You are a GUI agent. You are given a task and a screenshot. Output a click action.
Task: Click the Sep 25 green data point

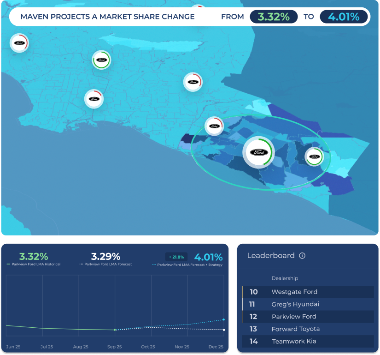coord(115,330)
